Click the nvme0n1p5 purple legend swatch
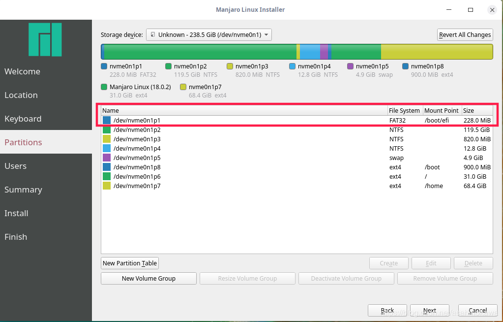 pyautogui.click(x=350, y=66)
